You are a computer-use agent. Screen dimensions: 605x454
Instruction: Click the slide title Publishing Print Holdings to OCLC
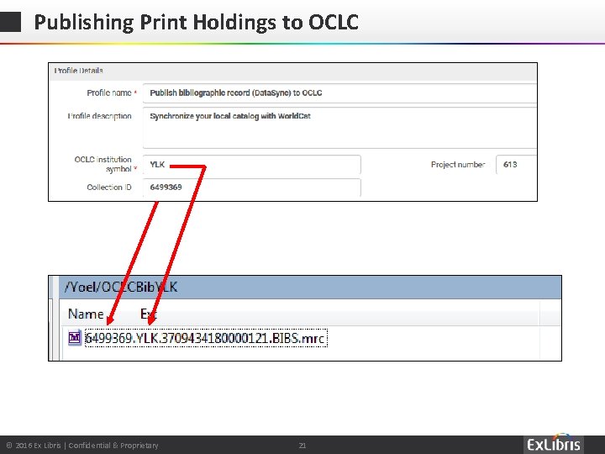(x=197, y=22)
